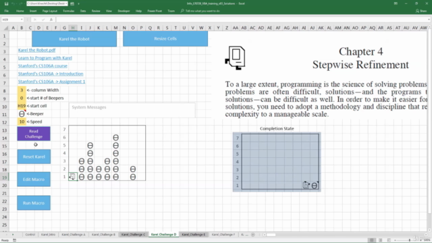The image size is (432, 243).
Task: Open the View ribbon tab
Action: [109, 11]
